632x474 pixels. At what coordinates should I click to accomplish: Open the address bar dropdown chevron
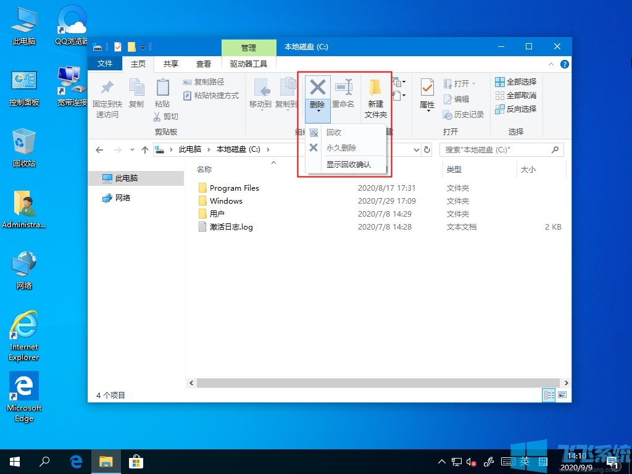coord(417,149)
